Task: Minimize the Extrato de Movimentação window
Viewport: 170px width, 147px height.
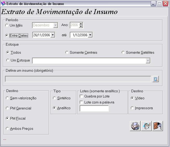Action: [x=153, y=4]
